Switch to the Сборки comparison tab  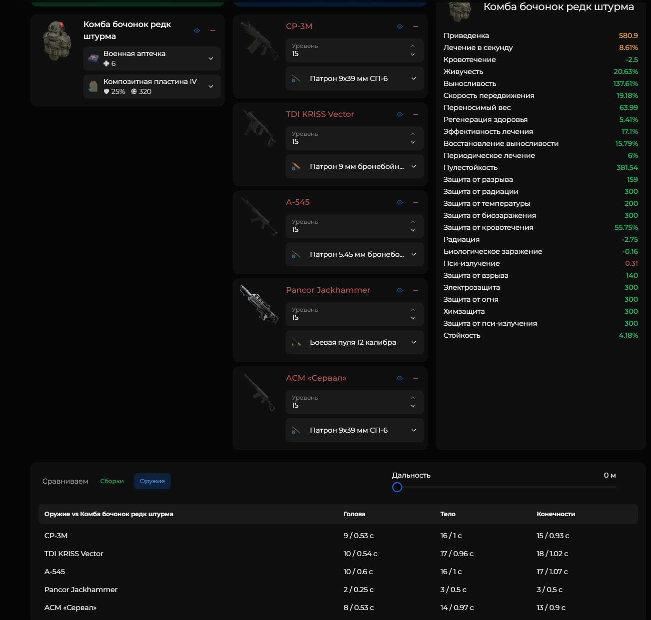tap(112, 481)
